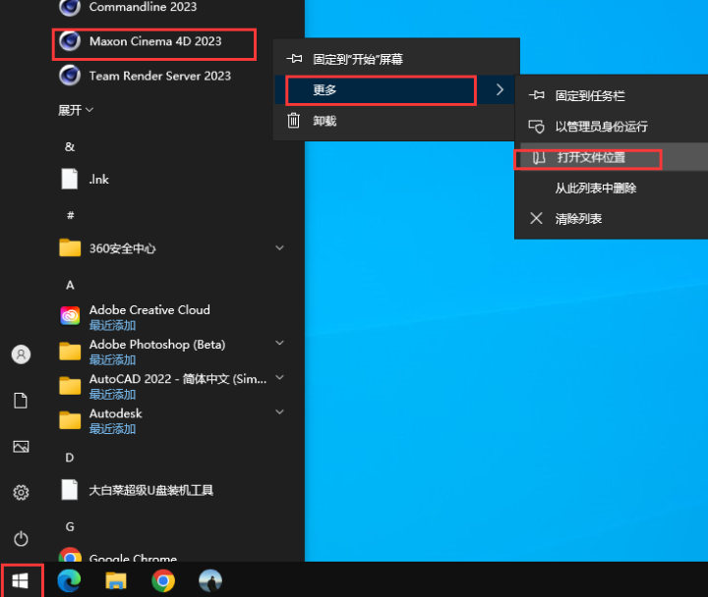Launch Google Chrome from taskbar
Viewport: 708px width, 597px height.
click(163, 580)
